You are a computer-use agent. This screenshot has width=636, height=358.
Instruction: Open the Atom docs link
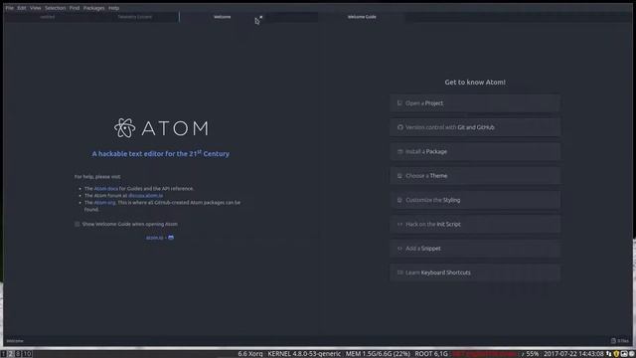tap(106, 189)
